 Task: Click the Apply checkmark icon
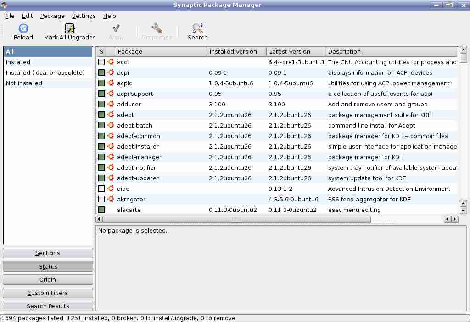pyautogui.click(x=116, y=28)
